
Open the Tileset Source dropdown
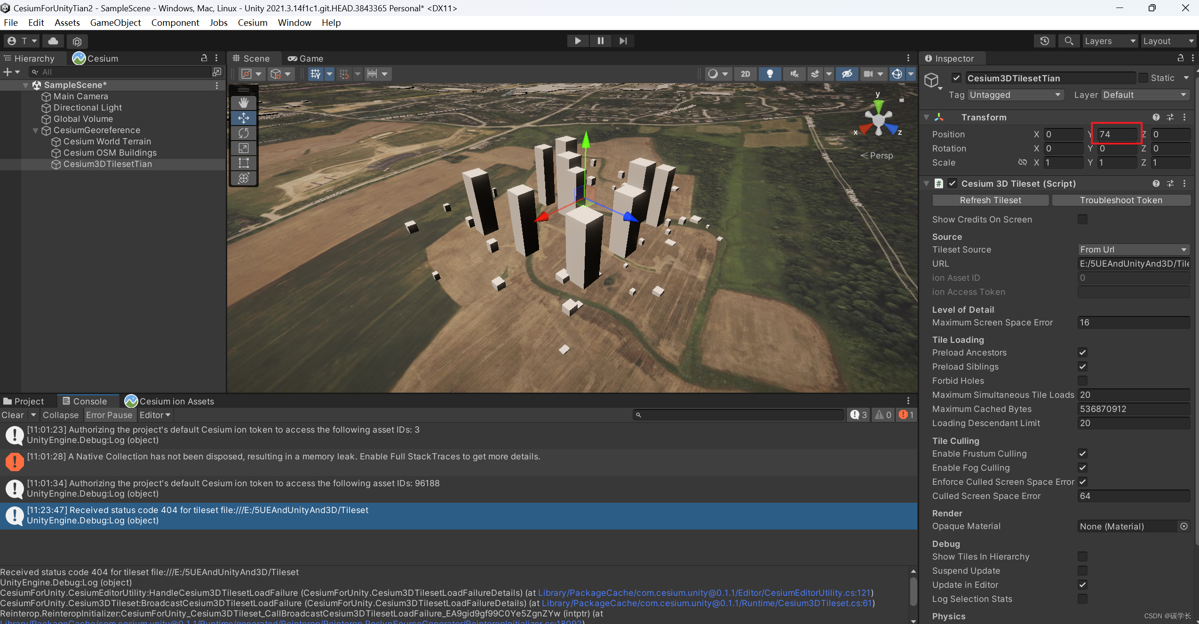(x=1133, y=250)
